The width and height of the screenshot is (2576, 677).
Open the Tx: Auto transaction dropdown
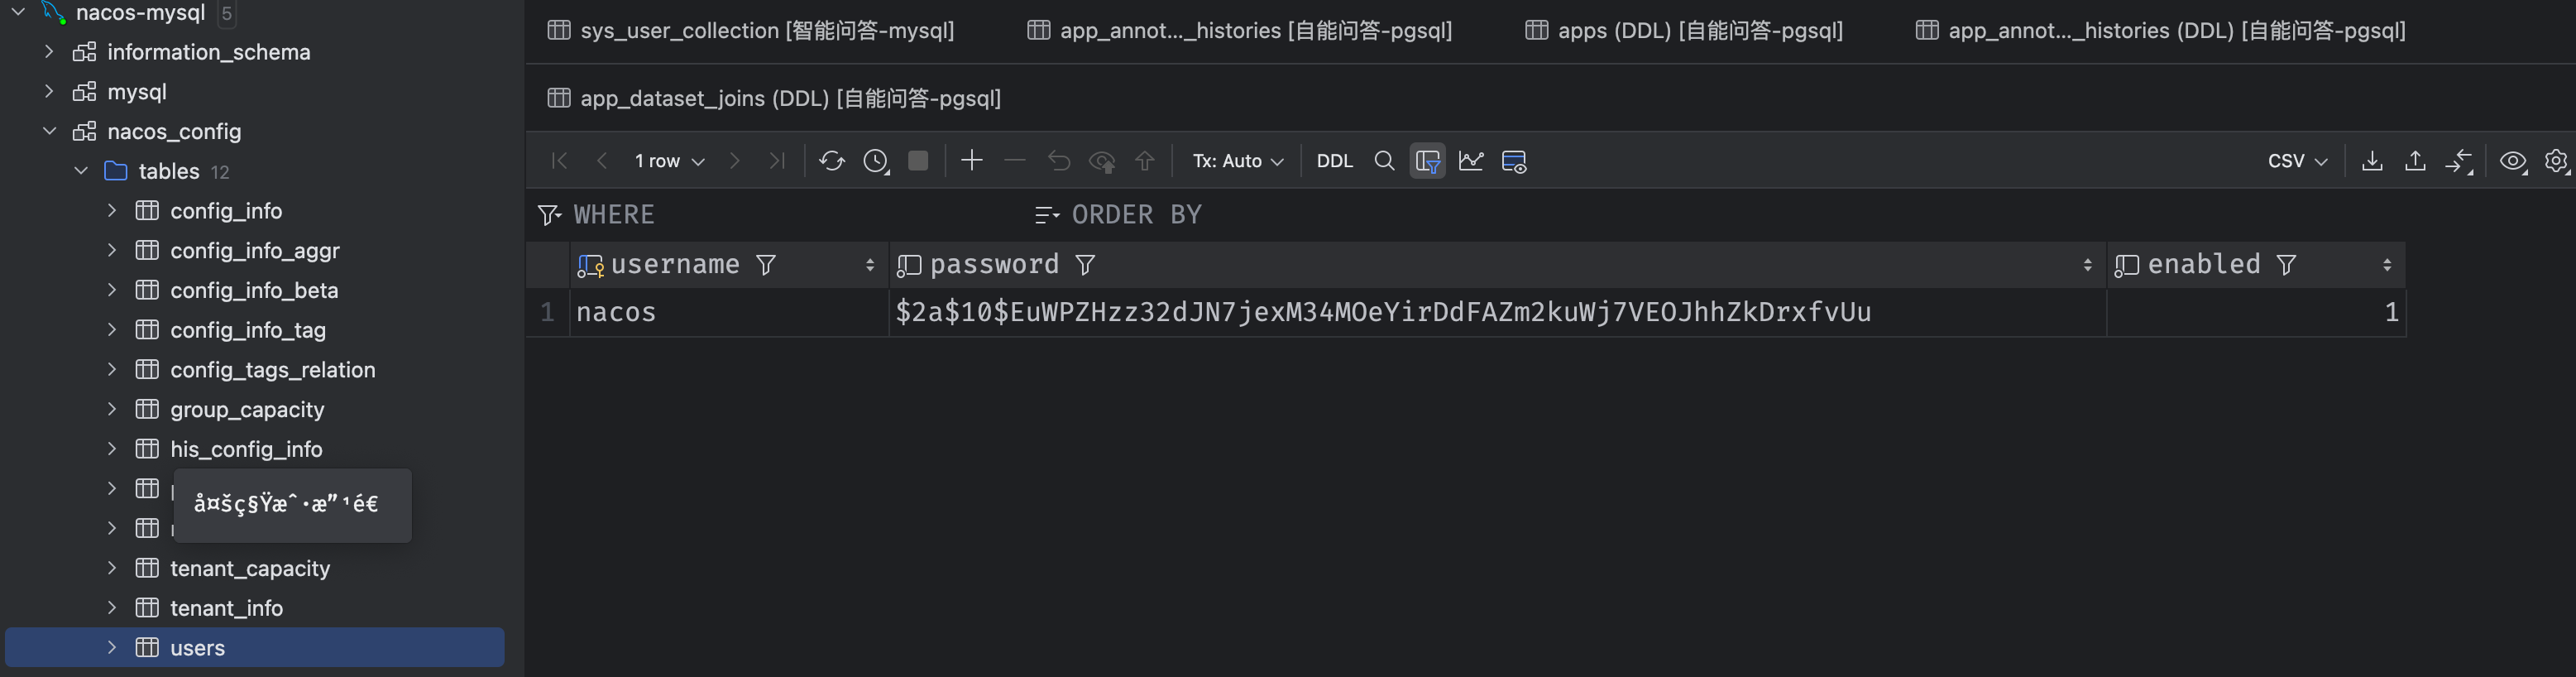tap(1238, 161)
